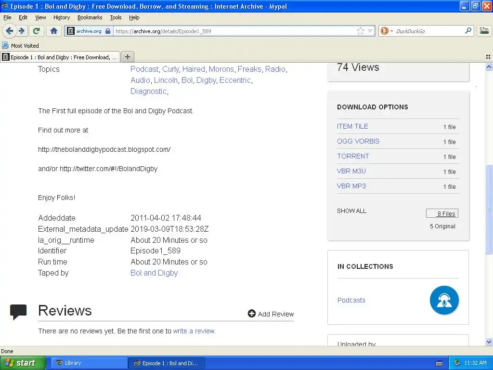Click the Add Review plus icon
Screen dimensions: 493x370
[x=251, y=313]
